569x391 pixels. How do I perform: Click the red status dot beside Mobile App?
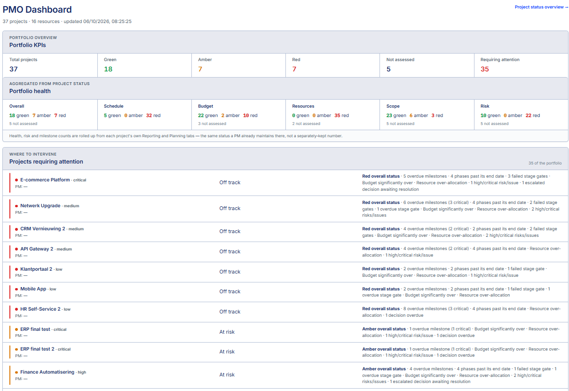(x=16, y=289)
